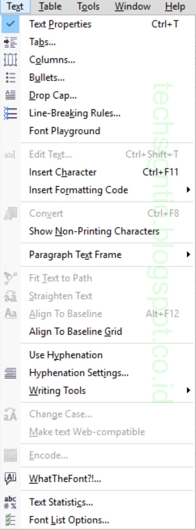Click the Hyphenation Settings icon

tap(10, 373)
